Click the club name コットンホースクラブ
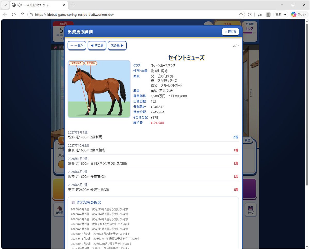The height and width of the screenshot is (250, 310). (163, 66)
